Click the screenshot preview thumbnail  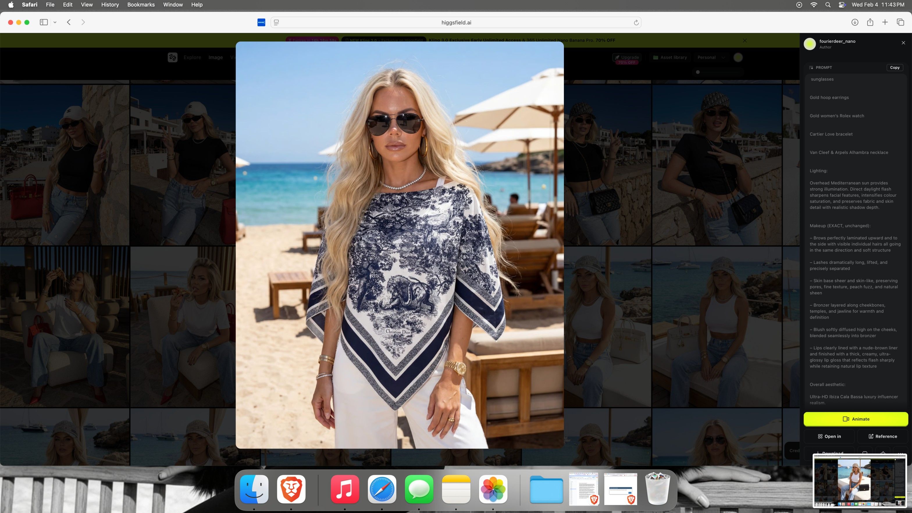click(x=859, y=480)
